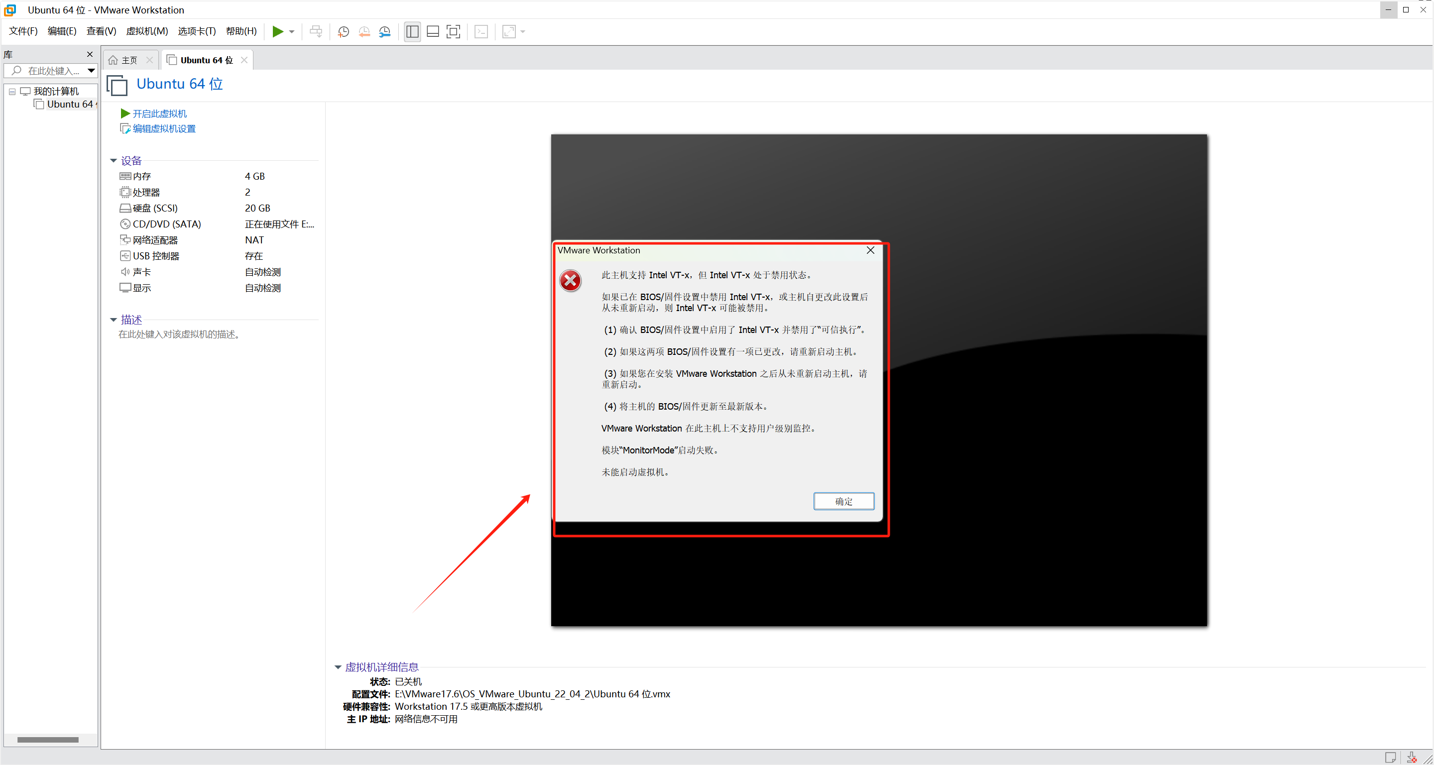Click the large Ubuntu 64 位 title icon
This screenshot has width=1434, height=765.
coord(117,86)
